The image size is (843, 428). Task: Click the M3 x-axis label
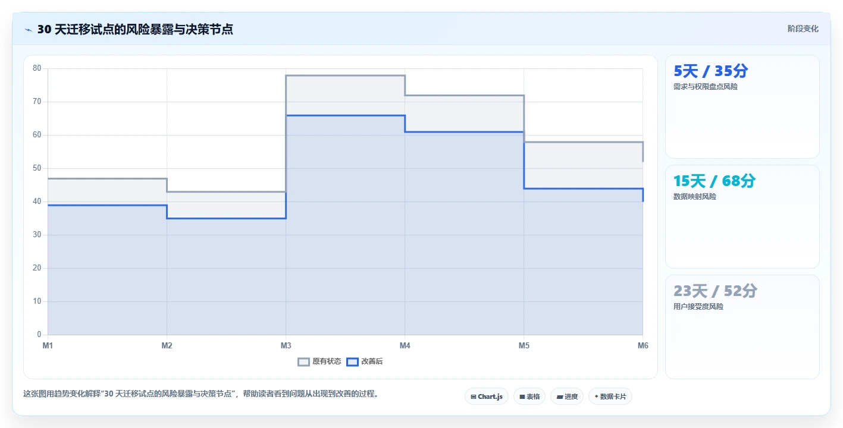click(286, 345)
